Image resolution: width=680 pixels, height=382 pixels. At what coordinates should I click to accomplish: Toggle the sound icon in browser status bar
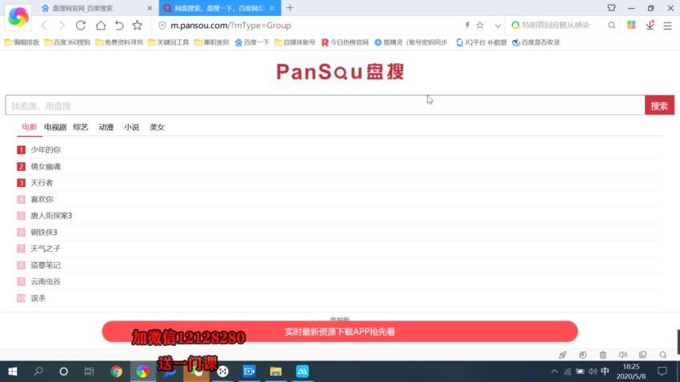point(622,355)
